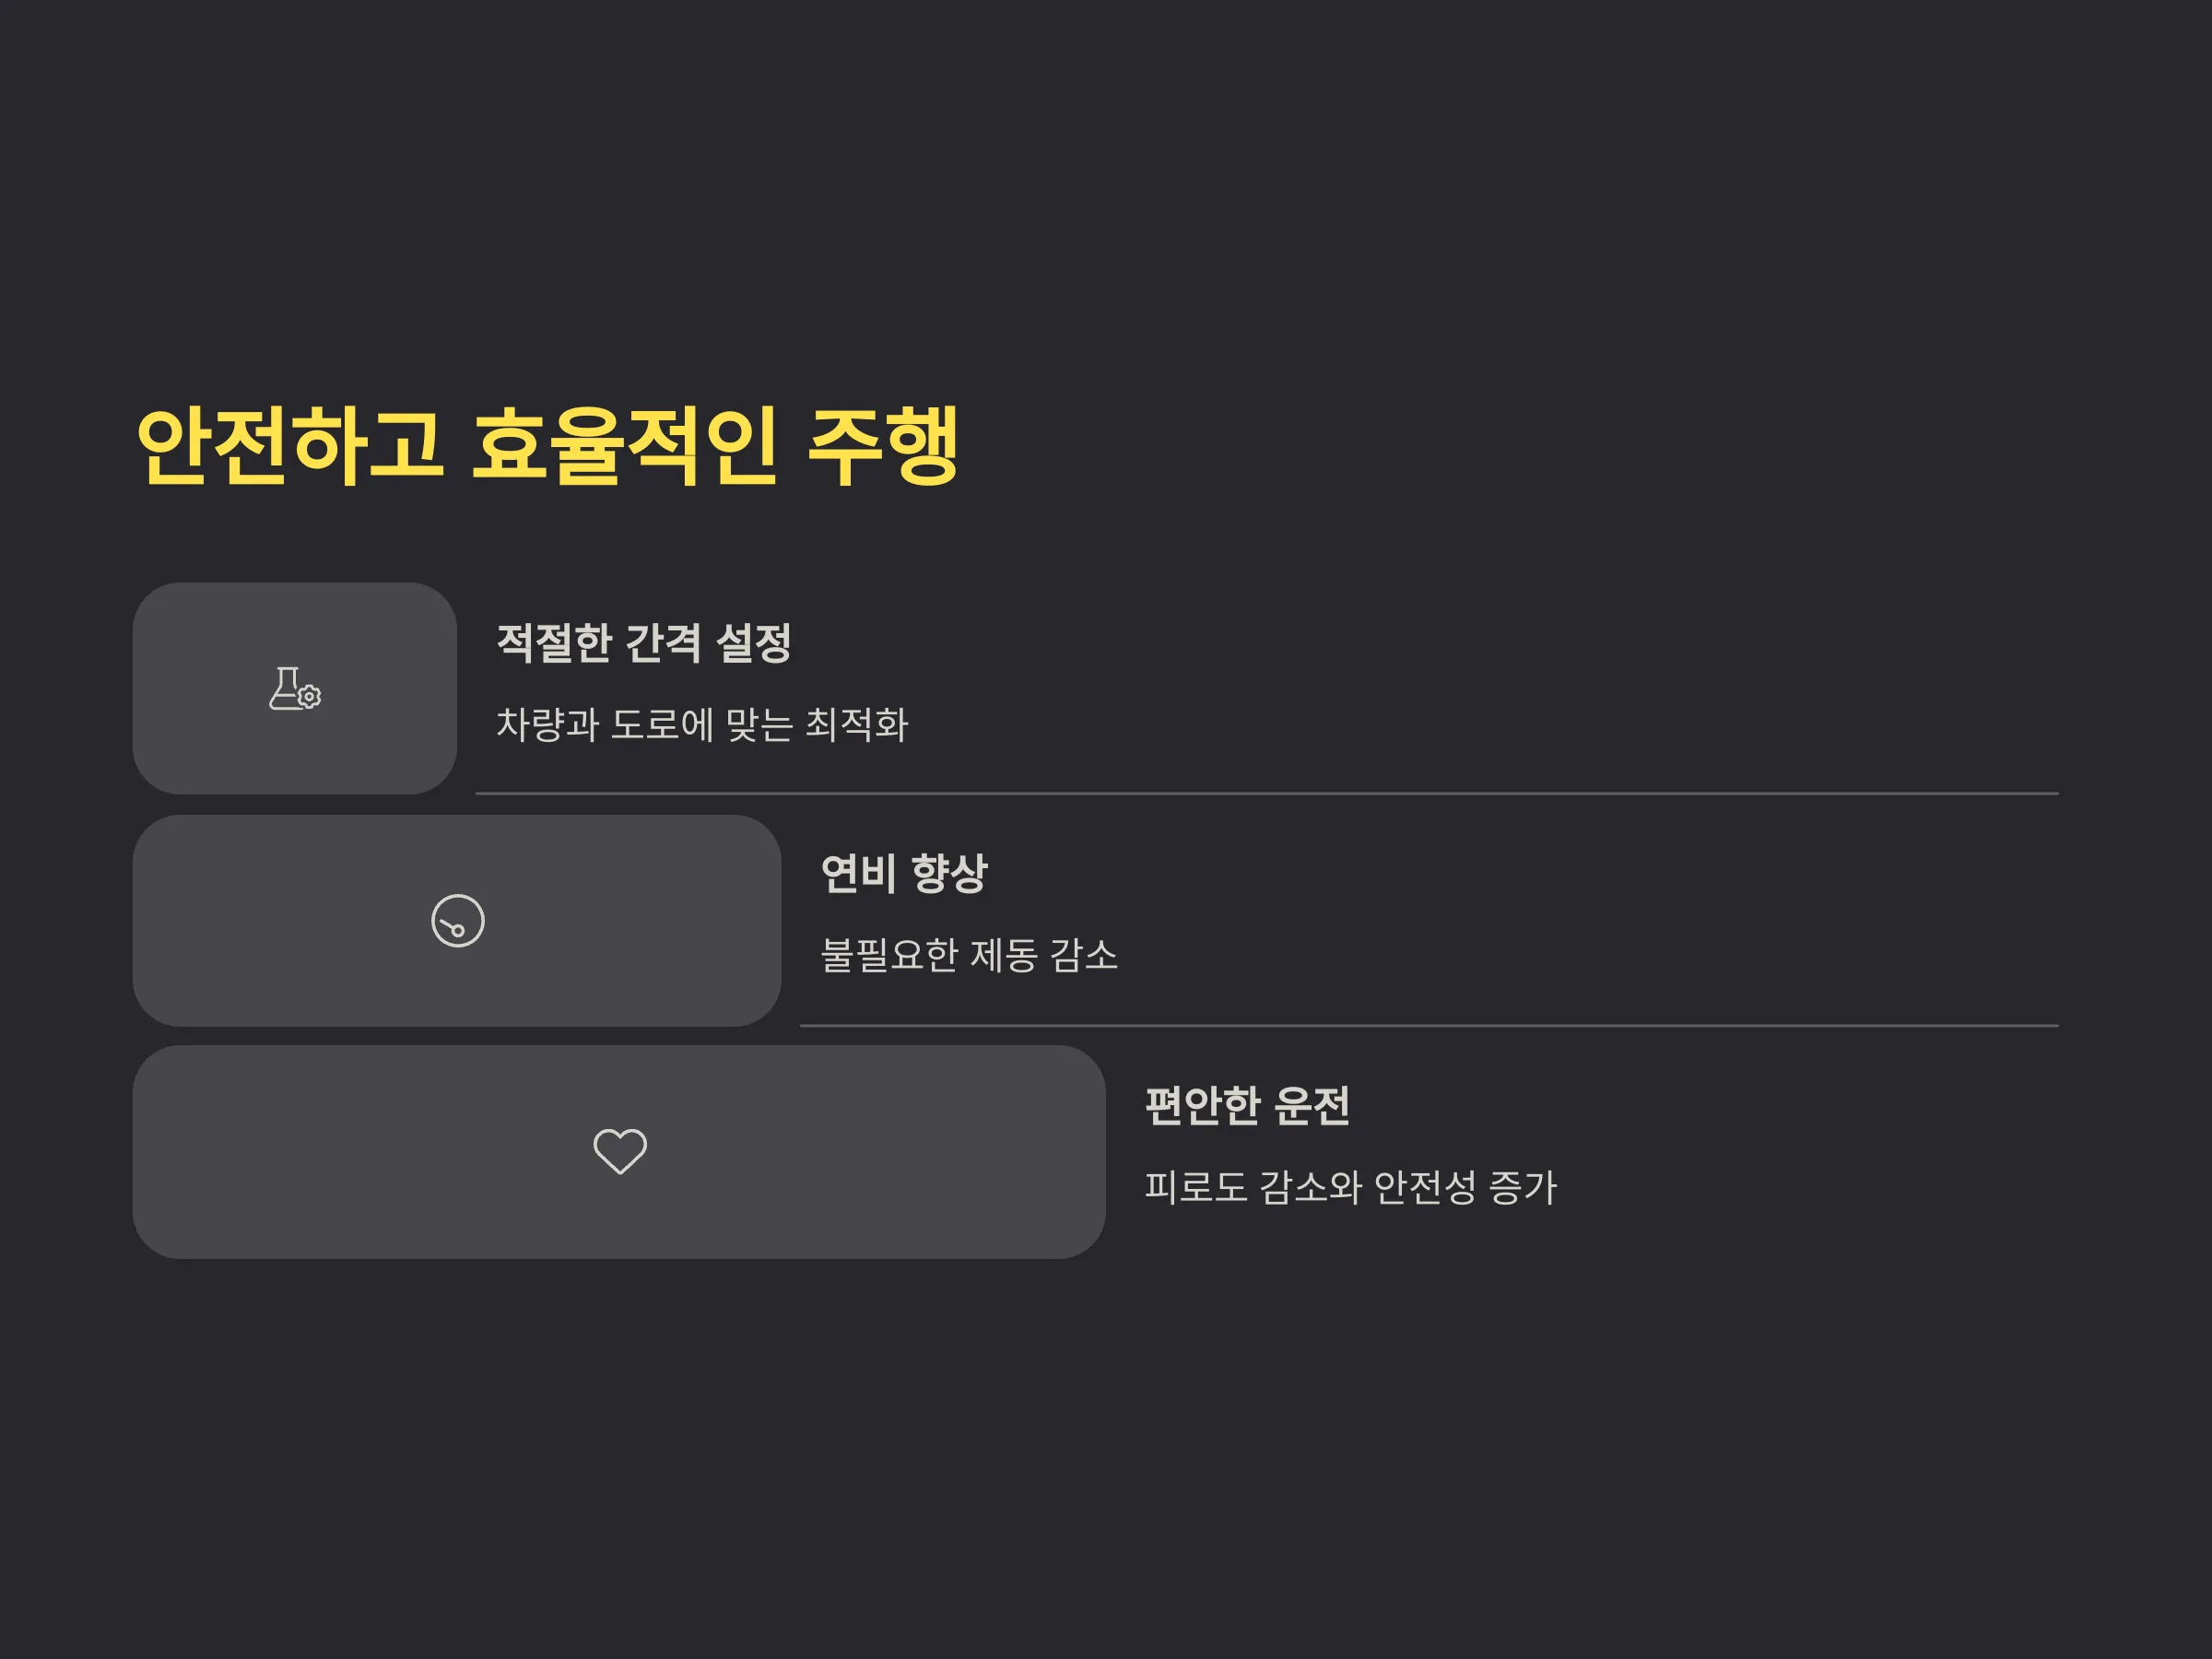
Task: Select the word 안전하고 in the title
Action: pyautogui.click(x=290, y=446)
